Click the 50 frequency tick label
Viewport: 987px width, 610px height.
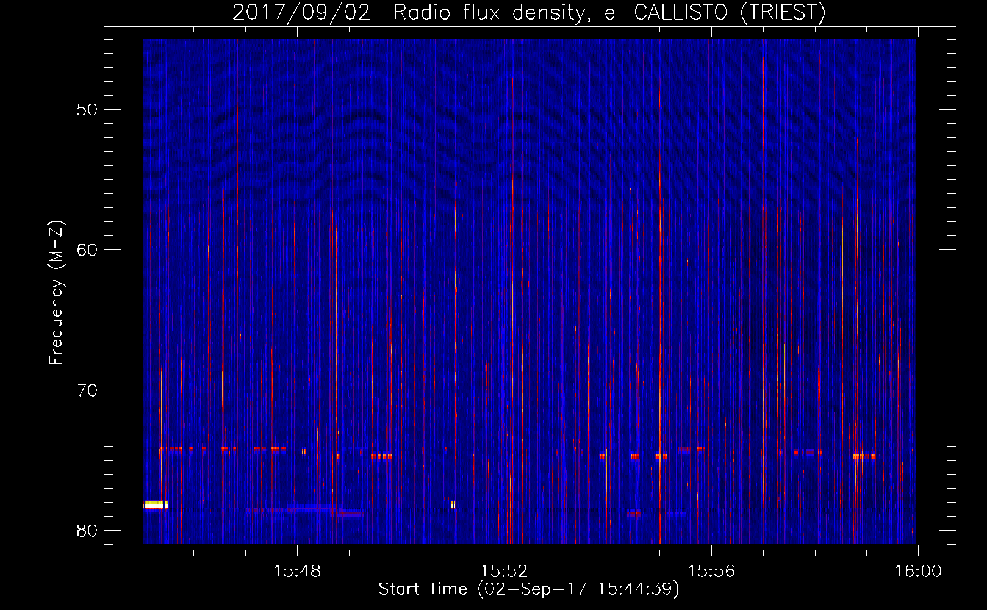pos(87,110)
